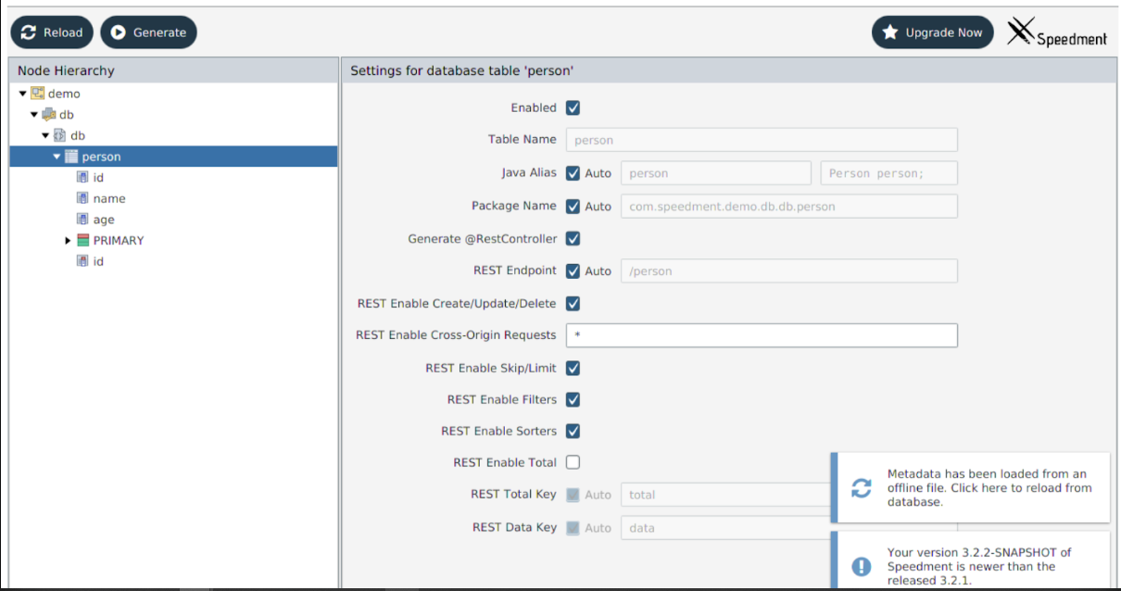
Task: Click the Package Name field
Action: click(789, 207)
